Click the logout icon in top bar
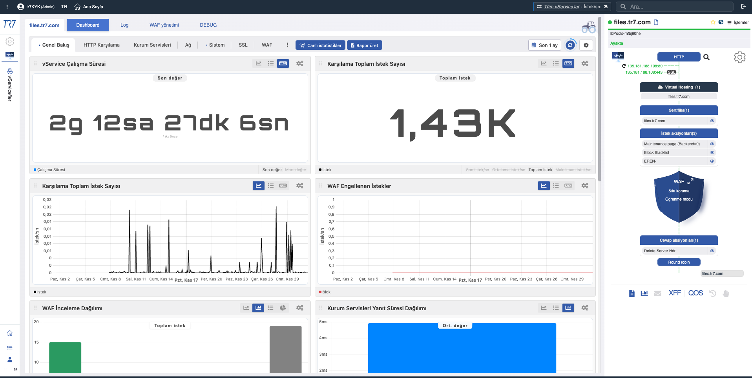Viewport: 752px width, 378px height. tap(743, 7)
